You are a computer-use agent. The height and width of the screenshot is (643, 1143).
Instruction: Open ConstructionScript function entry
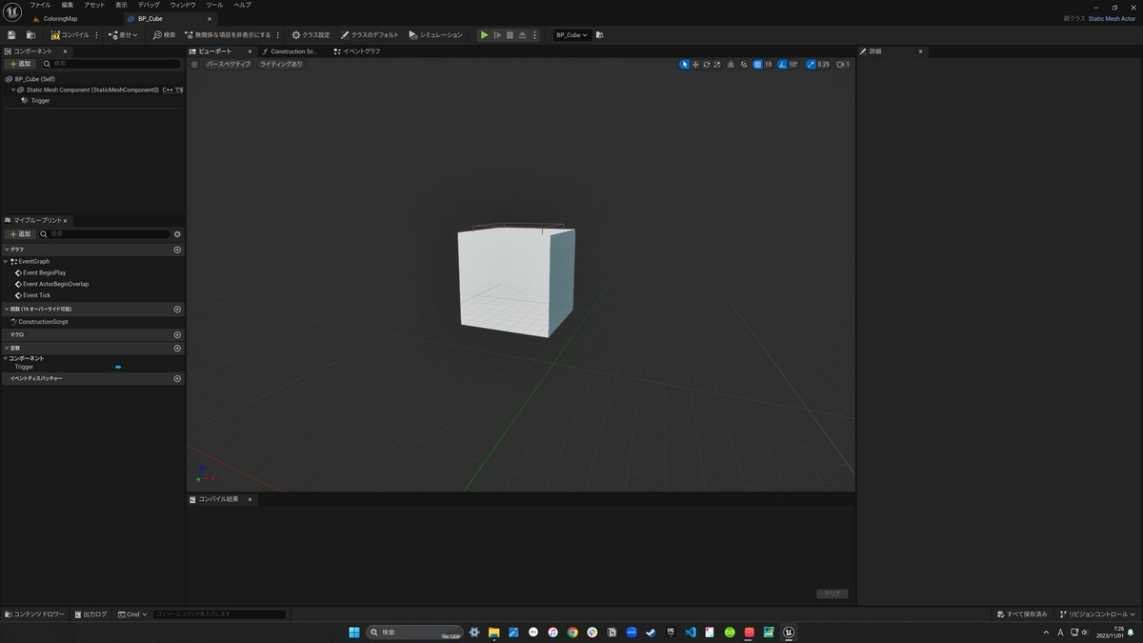tap(43, 322)
